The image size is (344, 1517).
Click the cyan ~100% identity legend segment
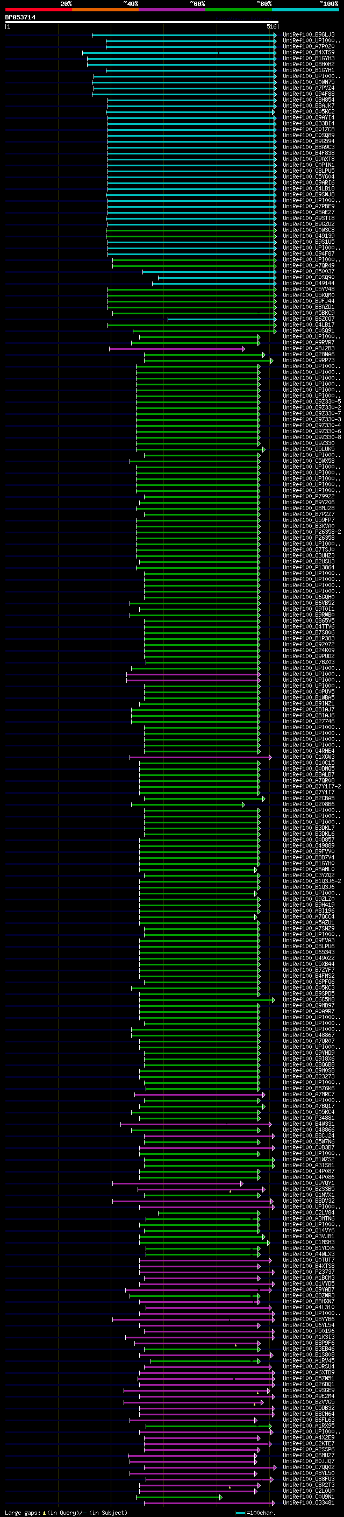[305, 10]
